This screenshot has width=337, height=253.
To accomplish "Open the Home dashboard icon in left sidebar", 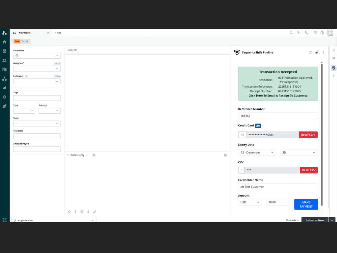I will point(5,42).
